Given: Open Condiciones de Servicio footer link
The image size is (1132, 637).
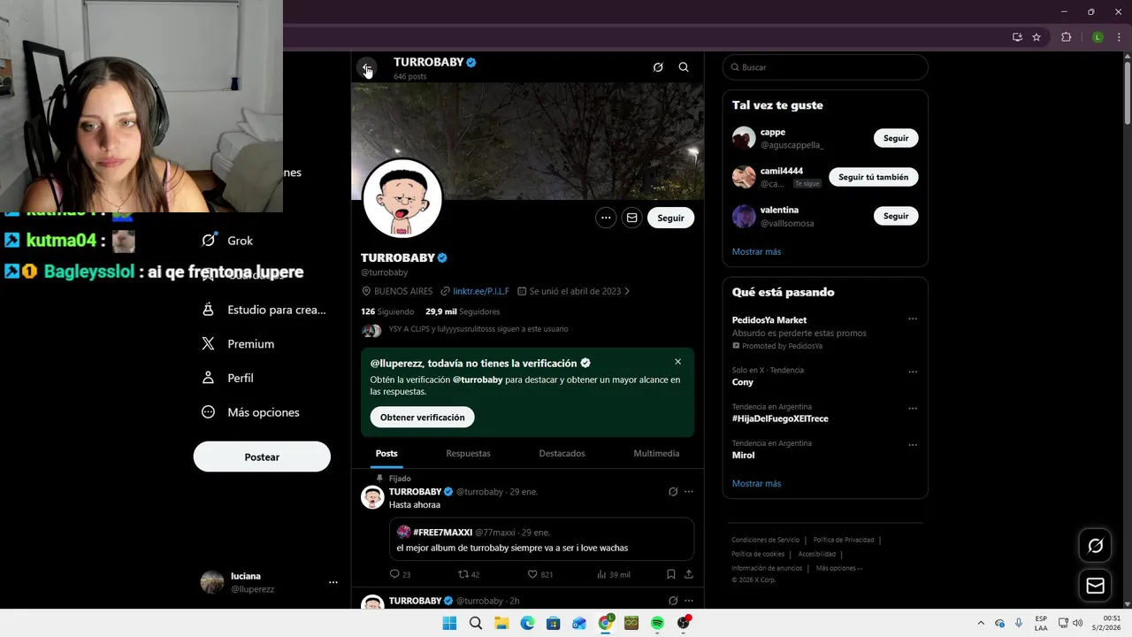Looking at the screenshot, I should click(x=765, y=540).
